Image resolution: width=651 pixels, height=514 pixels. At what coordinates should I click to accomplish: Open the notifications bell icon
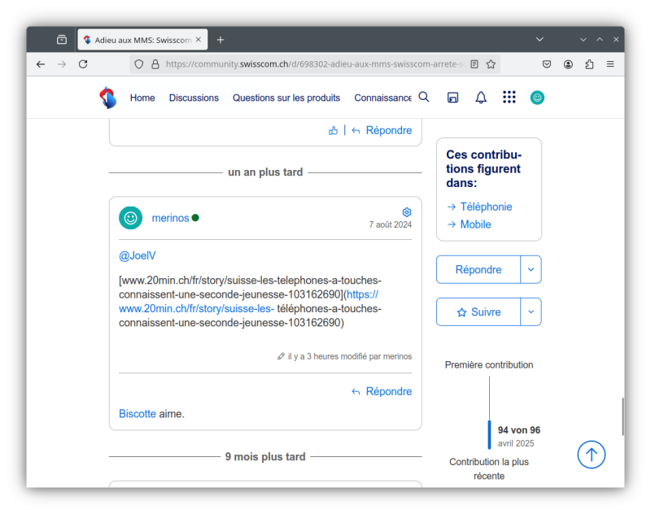click(x=481, y=98)
